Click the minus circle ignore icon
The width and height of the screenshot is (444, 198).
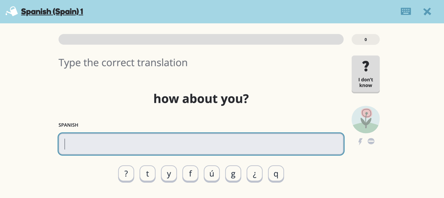pos(371,141)
